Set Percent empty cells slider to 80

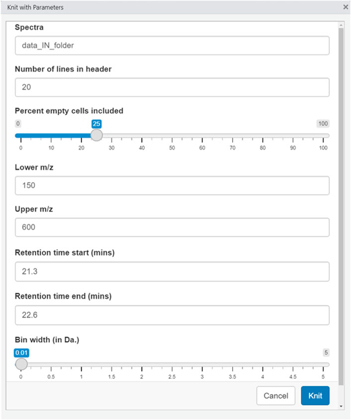(x=263, y=136)
